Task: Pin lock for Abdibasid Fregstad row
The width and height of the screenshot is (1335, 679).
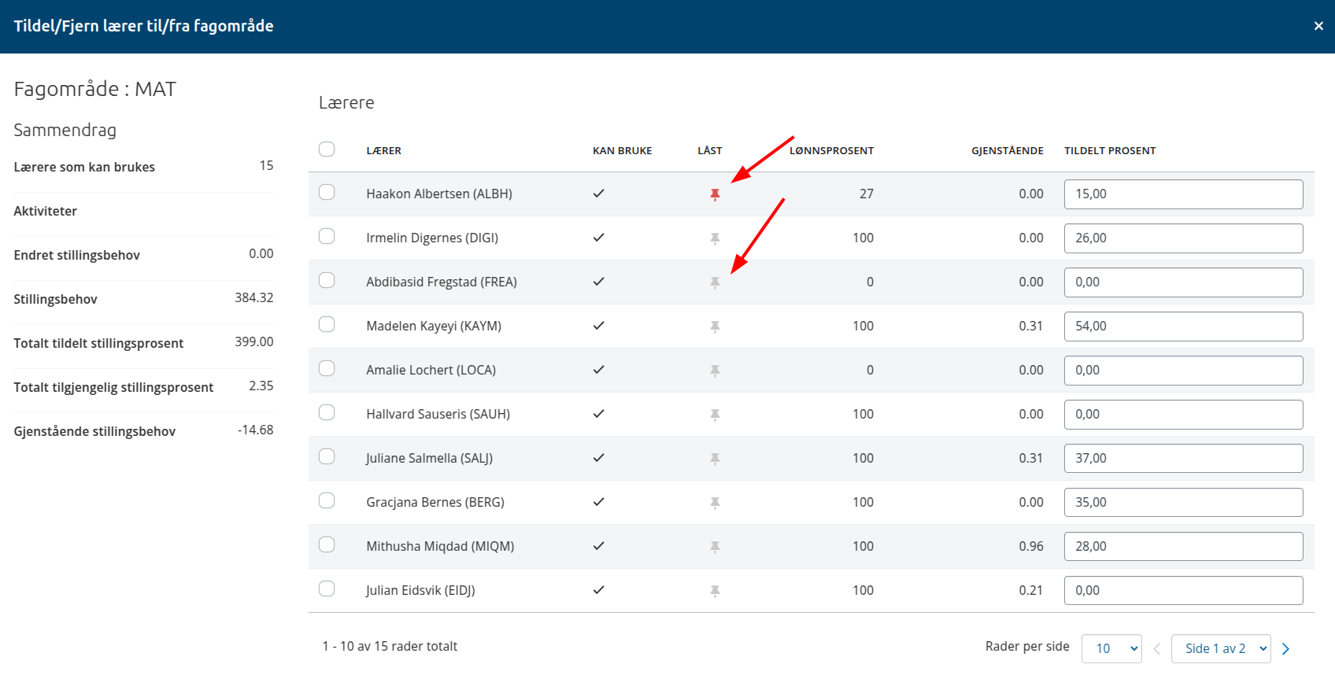Action: 715,282
